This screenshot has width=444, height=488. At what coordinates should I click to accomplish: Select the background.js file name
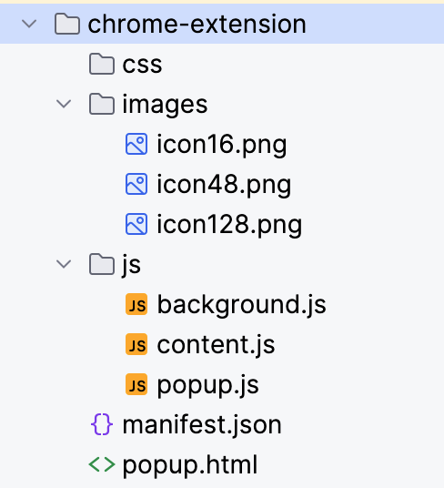click(242, 305)
